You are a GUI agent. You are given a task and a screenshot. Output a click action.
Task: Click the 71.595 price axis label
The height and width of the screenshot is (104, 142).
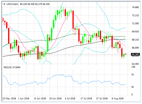135,23
